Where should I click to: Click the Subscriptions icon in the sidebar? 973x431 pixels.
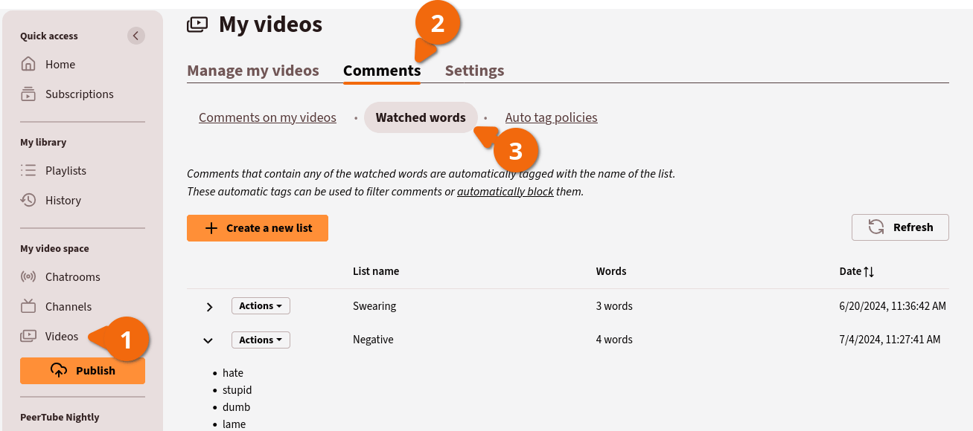click(x=28, y=94)
